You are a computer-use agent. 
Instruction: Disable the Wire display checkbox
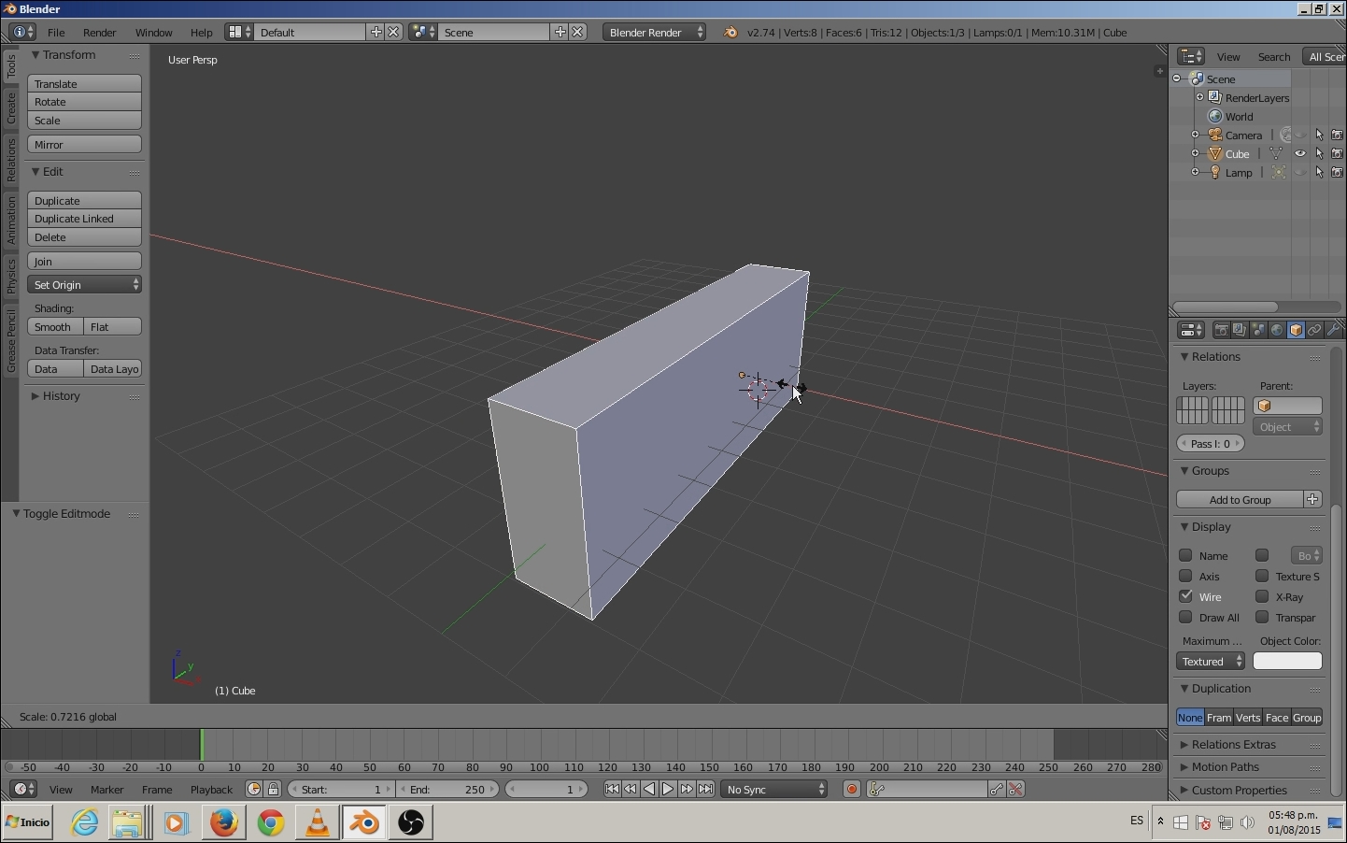pos(1186,596)
